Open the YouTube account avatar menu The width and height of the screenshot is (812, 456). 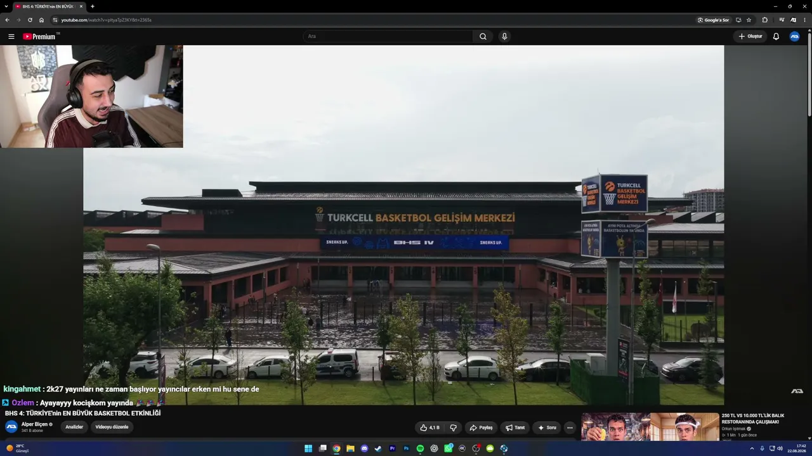click(x=794, y=36)
